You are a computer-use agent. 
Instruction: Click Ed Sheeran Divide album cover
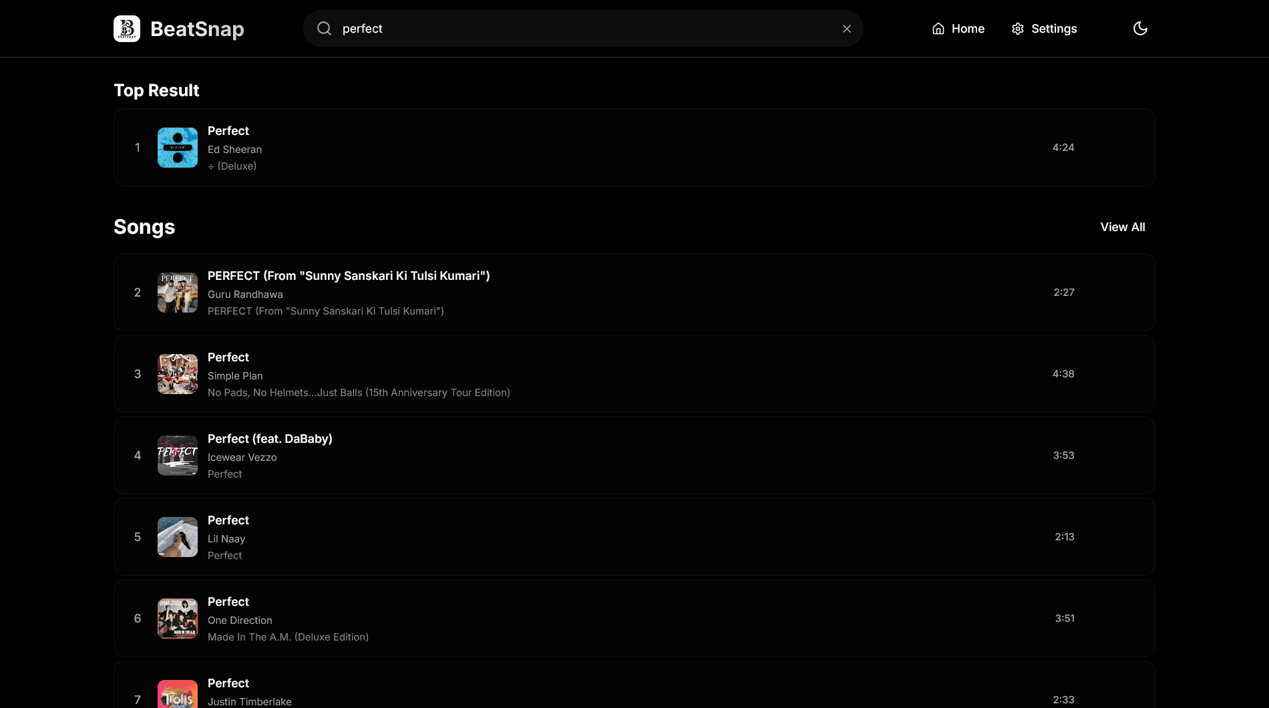tap(178, 148)
